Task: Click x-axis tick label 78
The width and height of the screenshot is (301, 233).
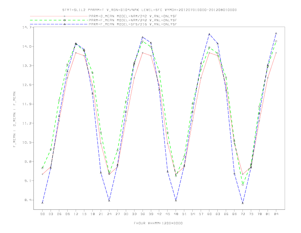Action: tap(259, 214)
